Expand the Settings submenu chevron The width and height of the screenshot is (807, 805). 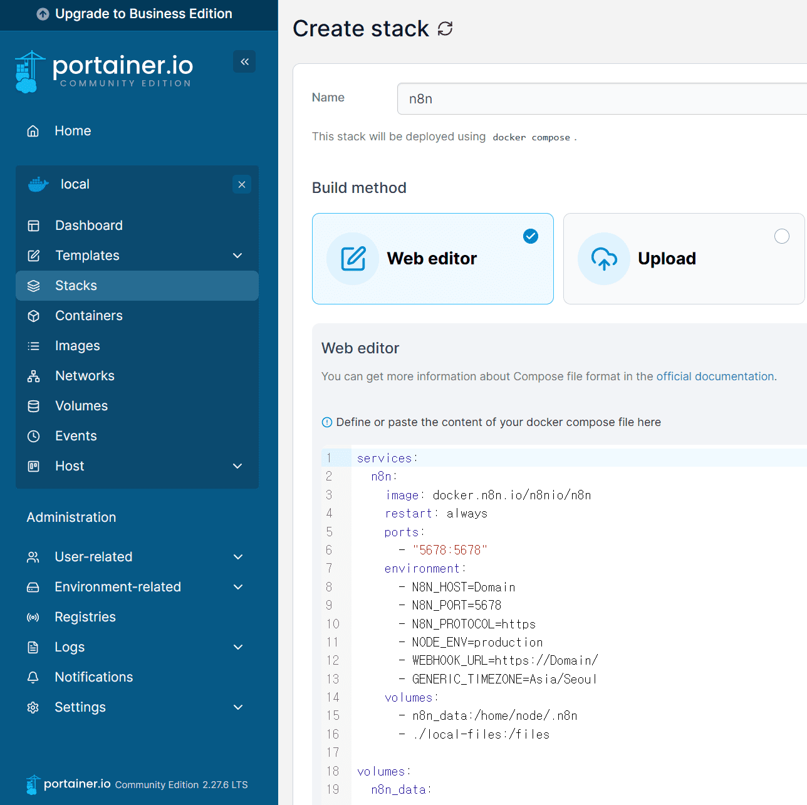238,707
